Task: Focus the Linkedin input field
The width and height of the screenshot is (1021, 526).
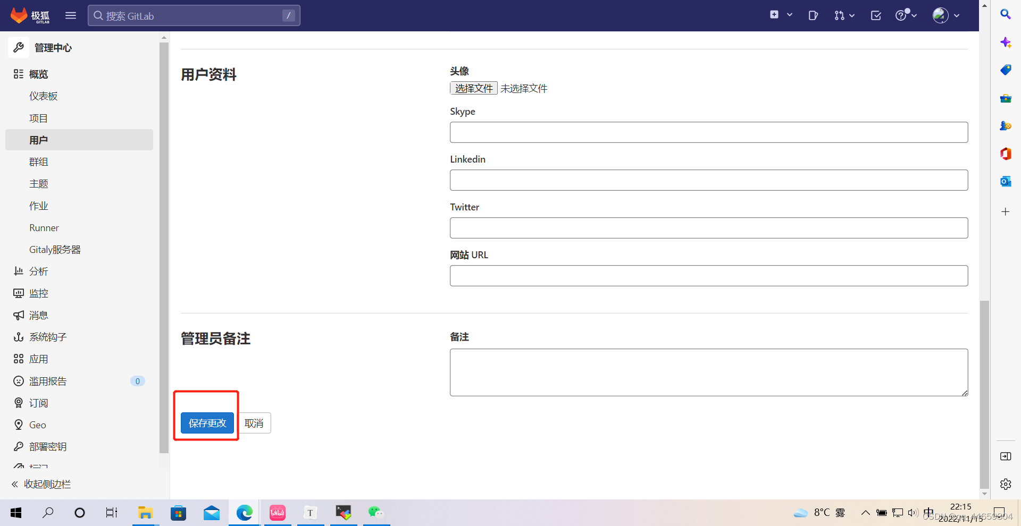Action: (x=709, y=180)
